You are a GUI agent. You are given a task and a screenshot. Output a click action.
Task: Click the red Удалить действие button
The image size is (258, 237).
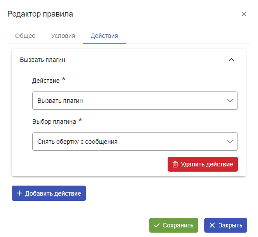point(203,164)
